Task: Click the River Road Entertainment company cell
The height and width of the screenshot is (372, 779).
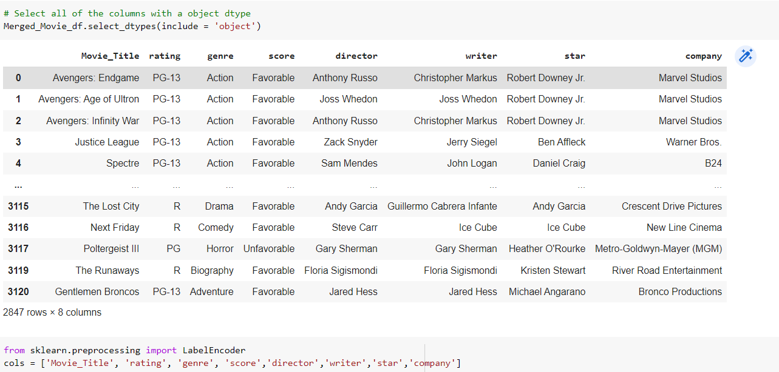Action: pyautogui.click(x=667, y=270)
